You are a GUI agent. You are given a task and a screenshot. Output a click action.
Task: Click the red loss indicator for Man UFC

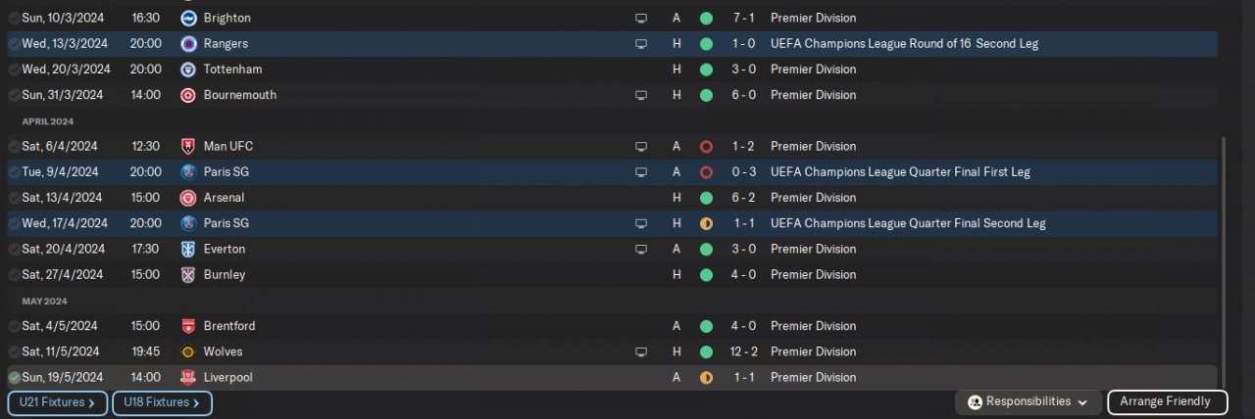point(706,147)
